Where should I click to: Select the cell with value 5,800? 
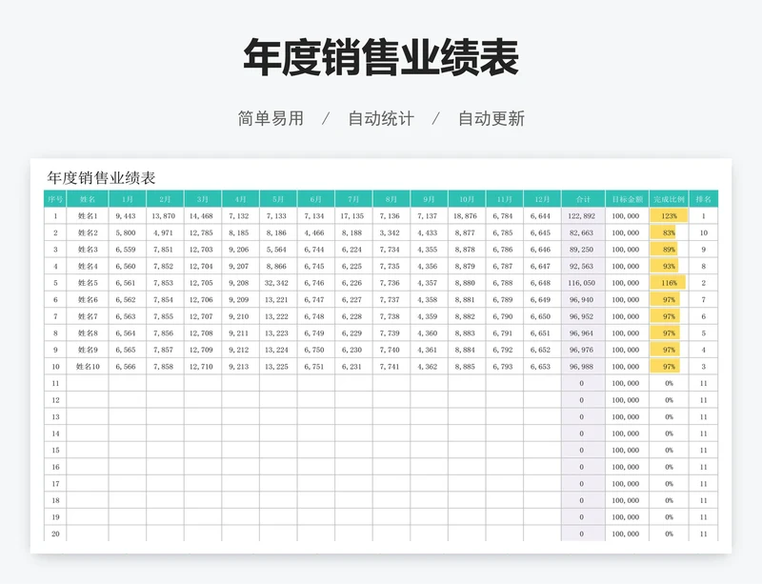pos(126,232)
